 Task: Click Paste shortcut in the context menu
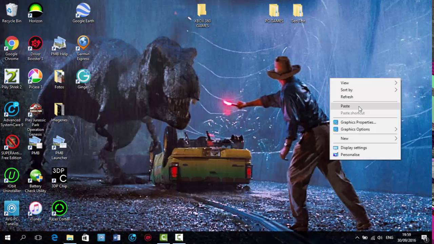(x=365, y=113)
